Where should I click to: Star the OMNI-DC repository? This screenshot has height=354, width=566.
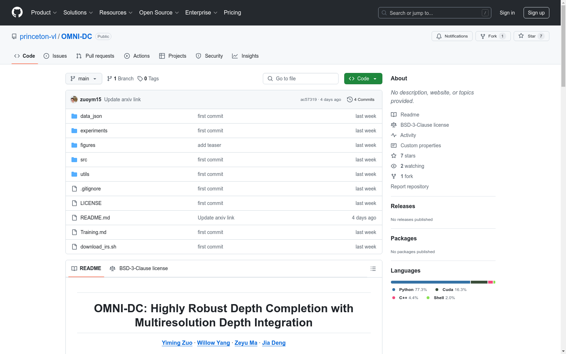point(531,36)
